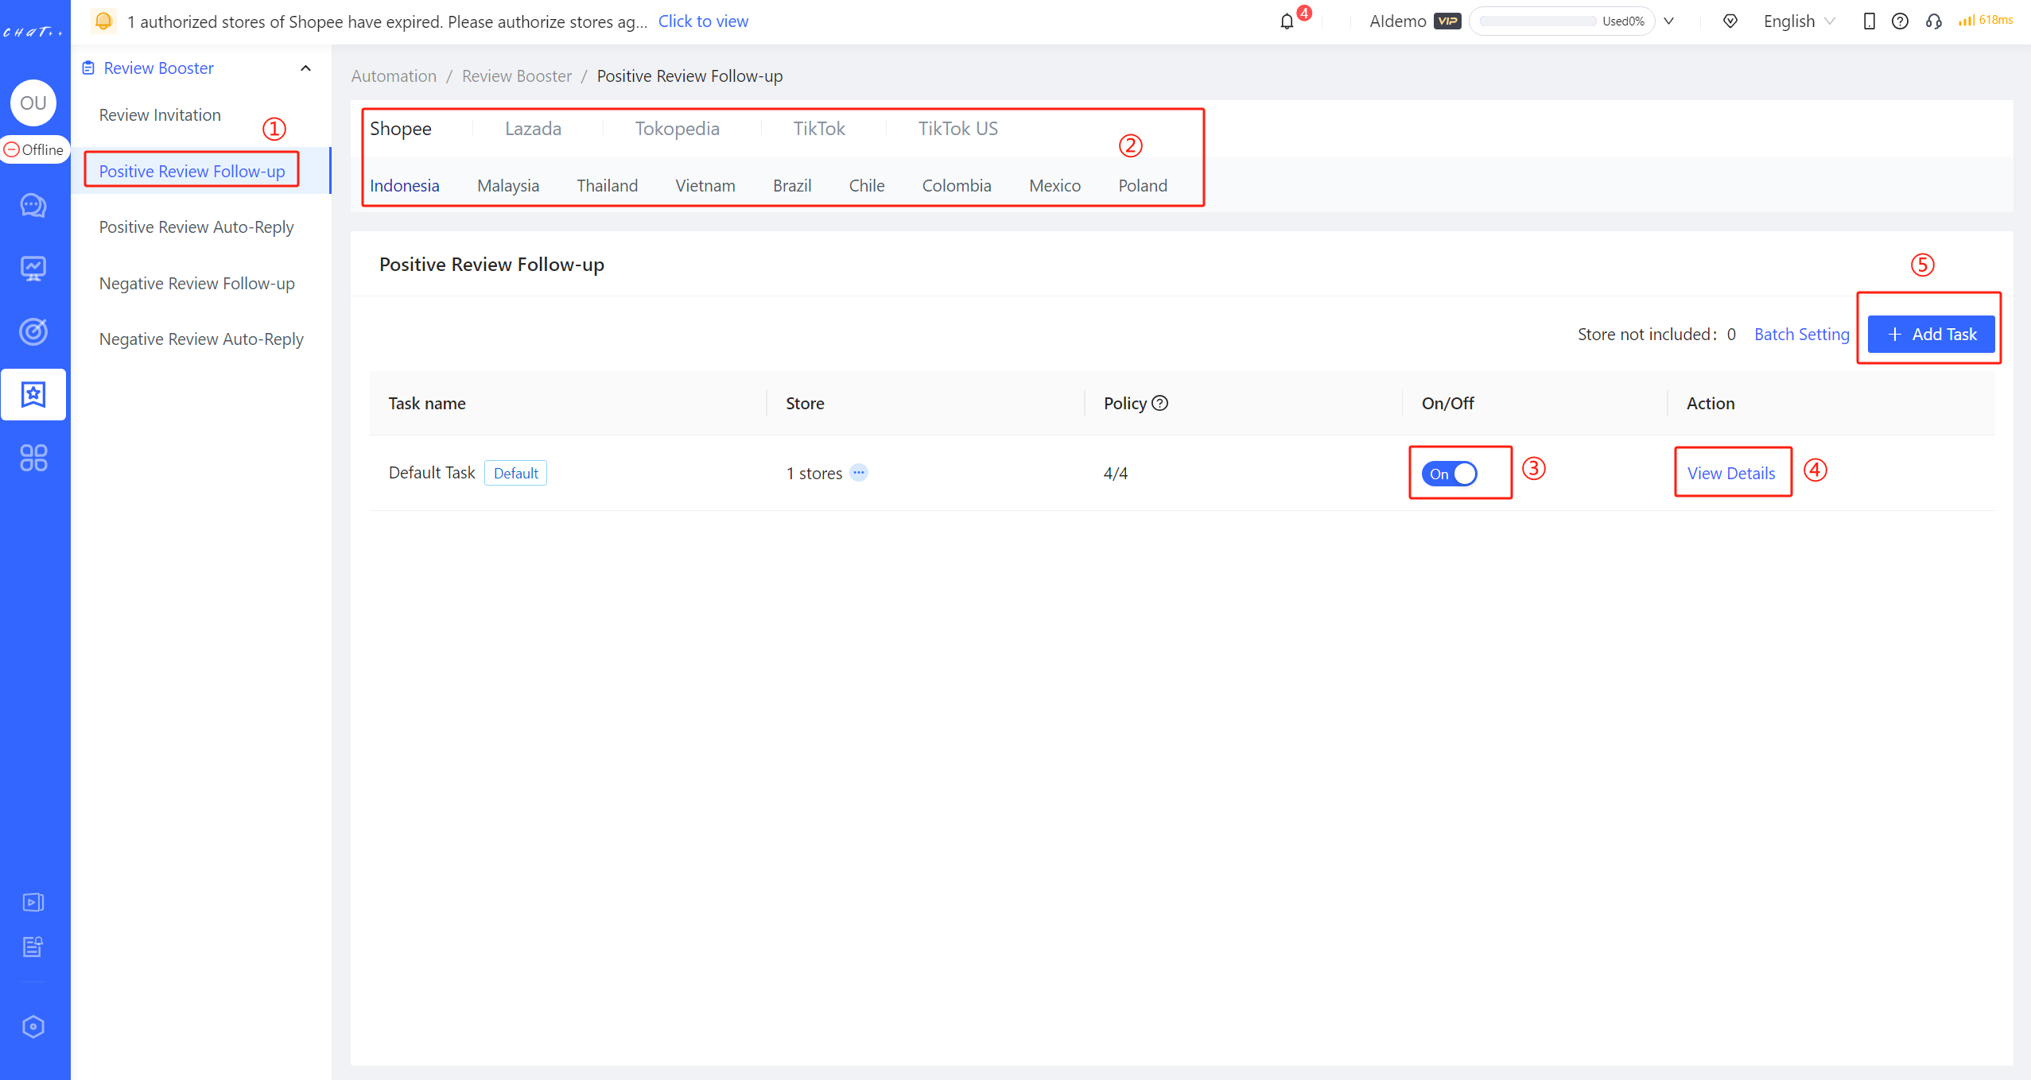Open Batch Setting link
This screenshot has height=1080, width=2031.
pyautogui.click(x=1801, y=335)
